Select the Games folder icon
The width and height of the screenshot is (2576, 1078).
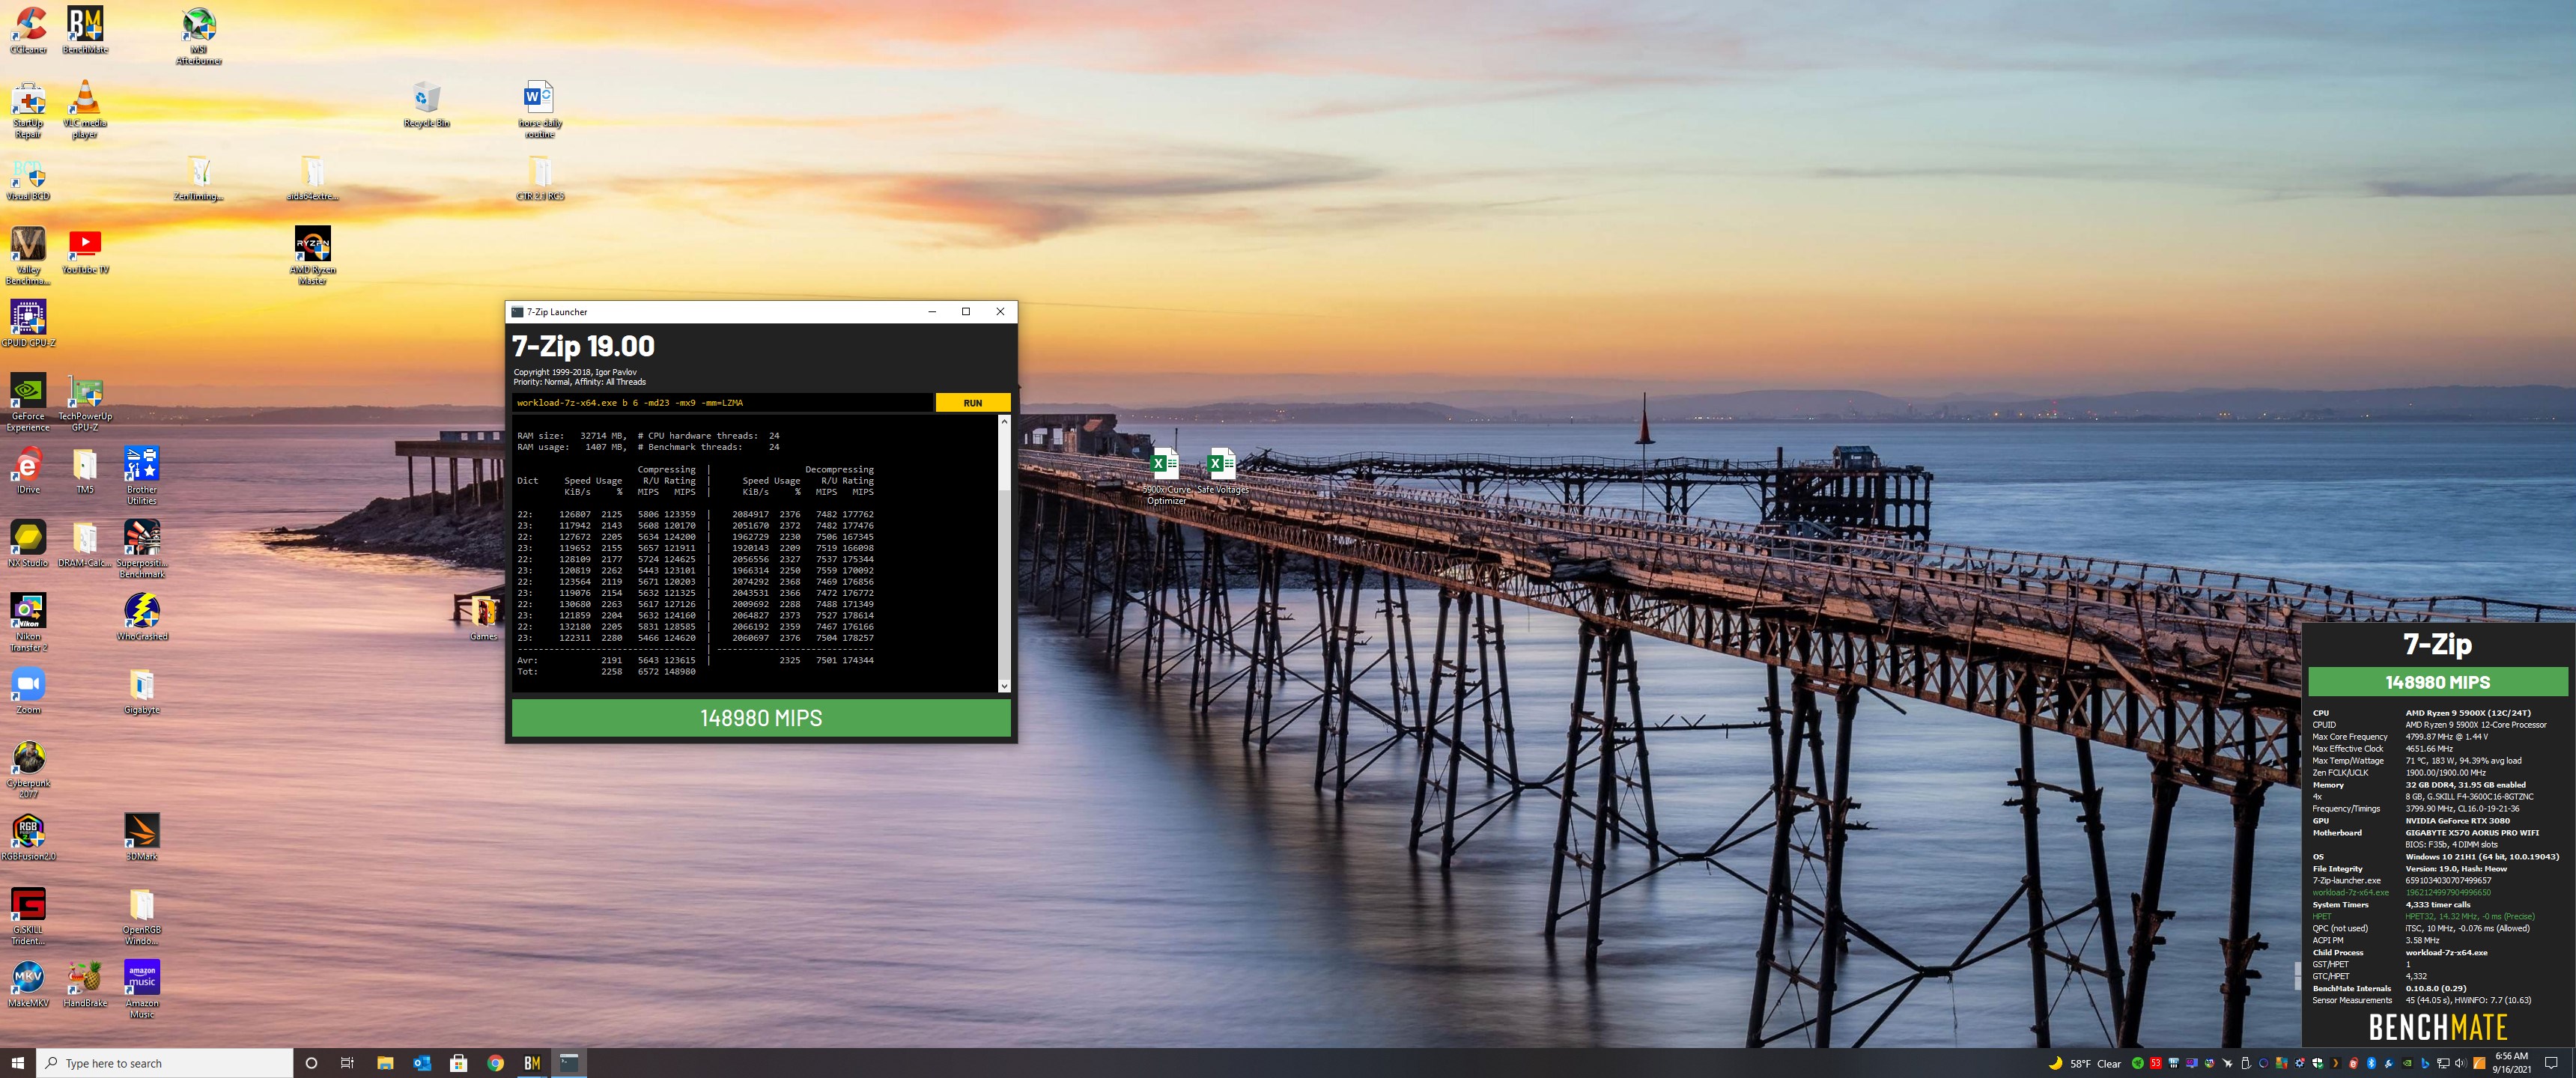(x=484, y=617)
